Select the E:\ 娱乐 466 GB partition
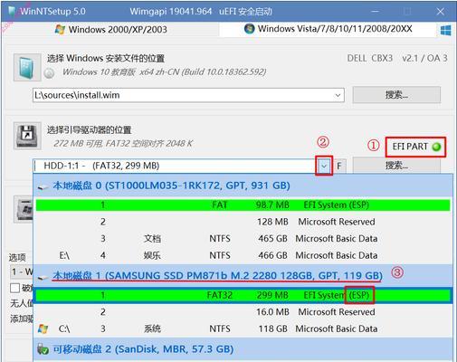457x362 pixels. pos(243,255)
